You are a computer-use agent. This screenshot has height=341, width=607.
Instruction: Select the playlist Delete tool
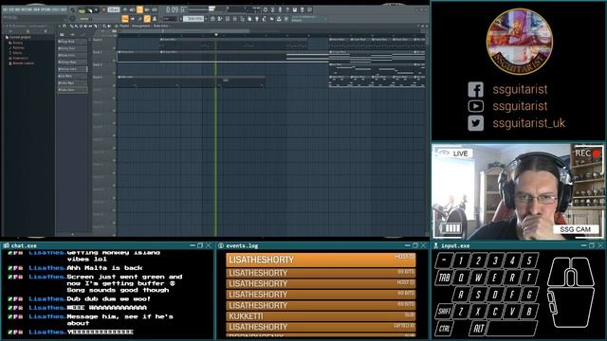click(81, 26)
